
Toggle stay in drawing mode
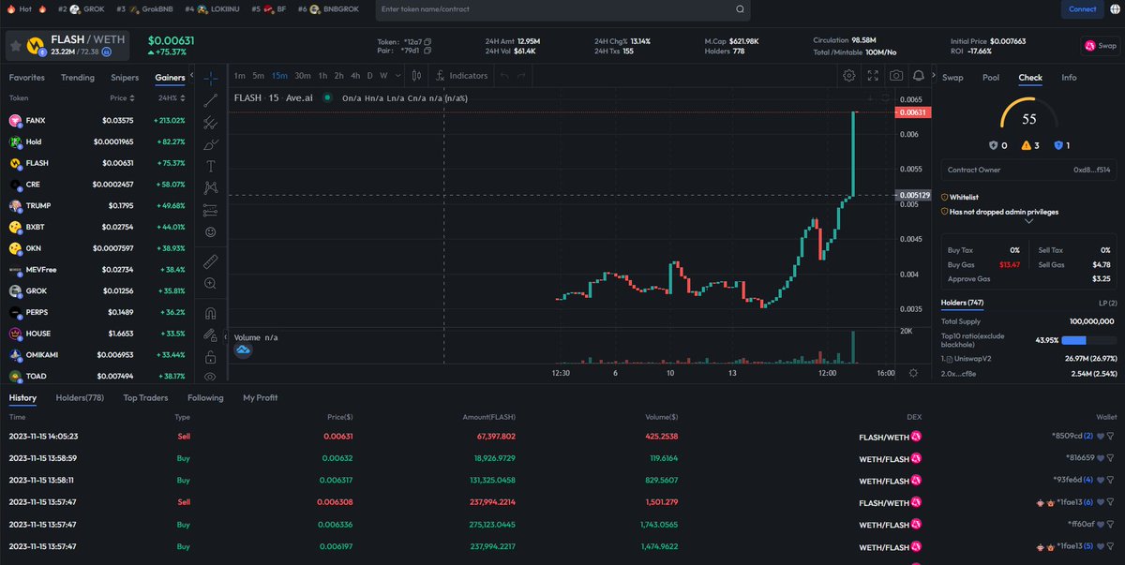pos(211,335)
